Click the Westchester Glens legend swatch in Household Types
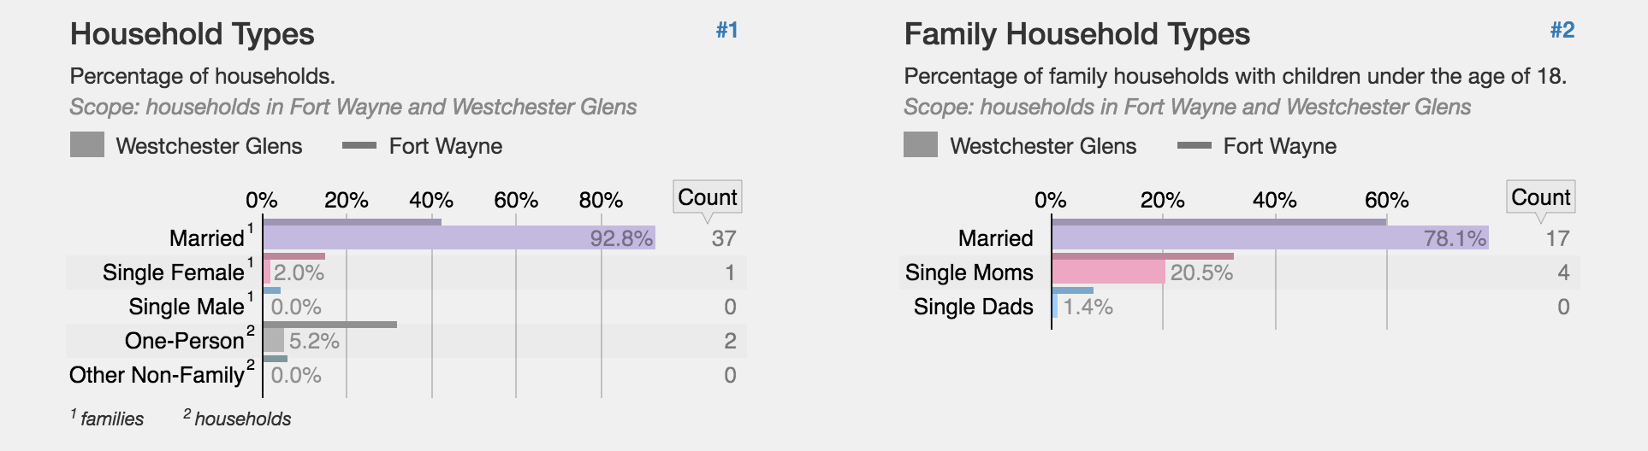 [87, 145]
